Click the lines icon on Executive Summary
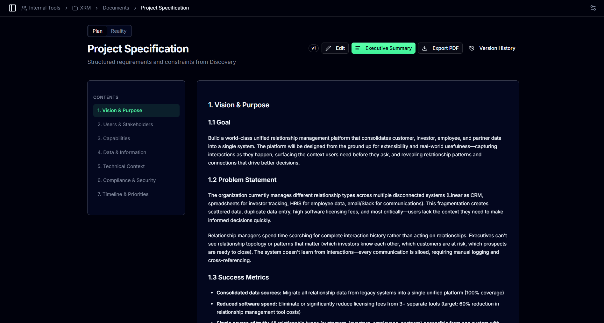Screen dimensions: 604x323 358,48
